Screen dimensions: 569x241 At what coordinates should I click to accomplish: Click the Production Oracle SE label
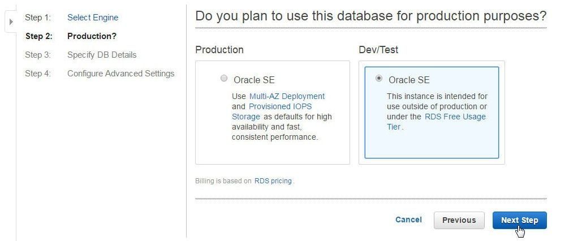[254, 80]
